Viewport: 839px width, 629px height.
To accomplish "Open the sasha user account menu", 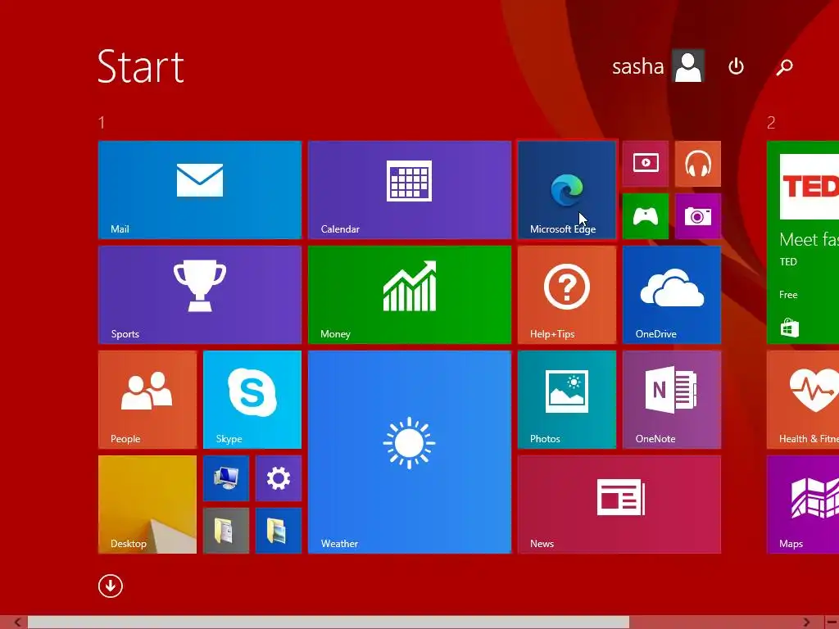I will tap(658, 66).
